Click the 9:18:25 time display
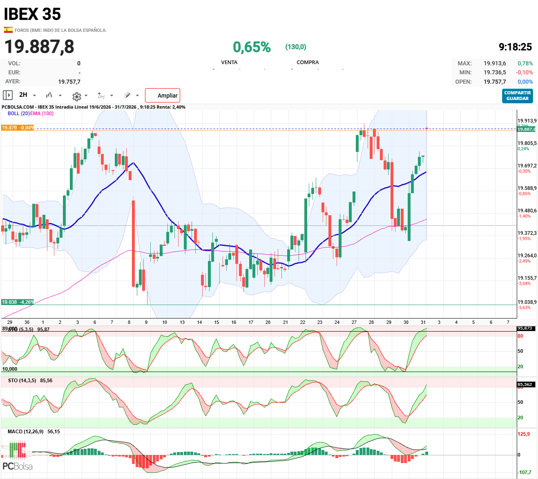538x479 pixels. click(516, 47)
